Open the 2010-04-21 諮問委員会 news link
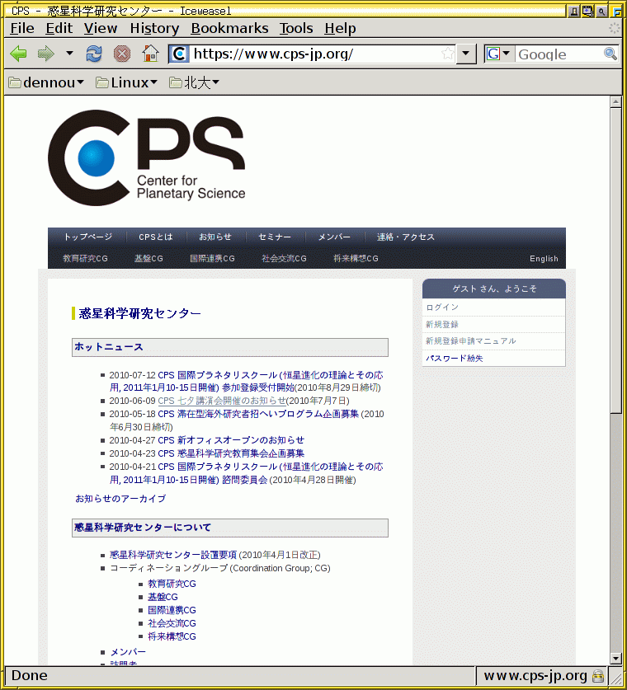The image size is (627, 690). (247, 472)
